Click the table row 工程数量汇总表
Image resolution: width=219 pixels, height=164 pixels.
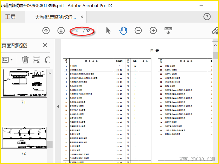pos(107,70)
